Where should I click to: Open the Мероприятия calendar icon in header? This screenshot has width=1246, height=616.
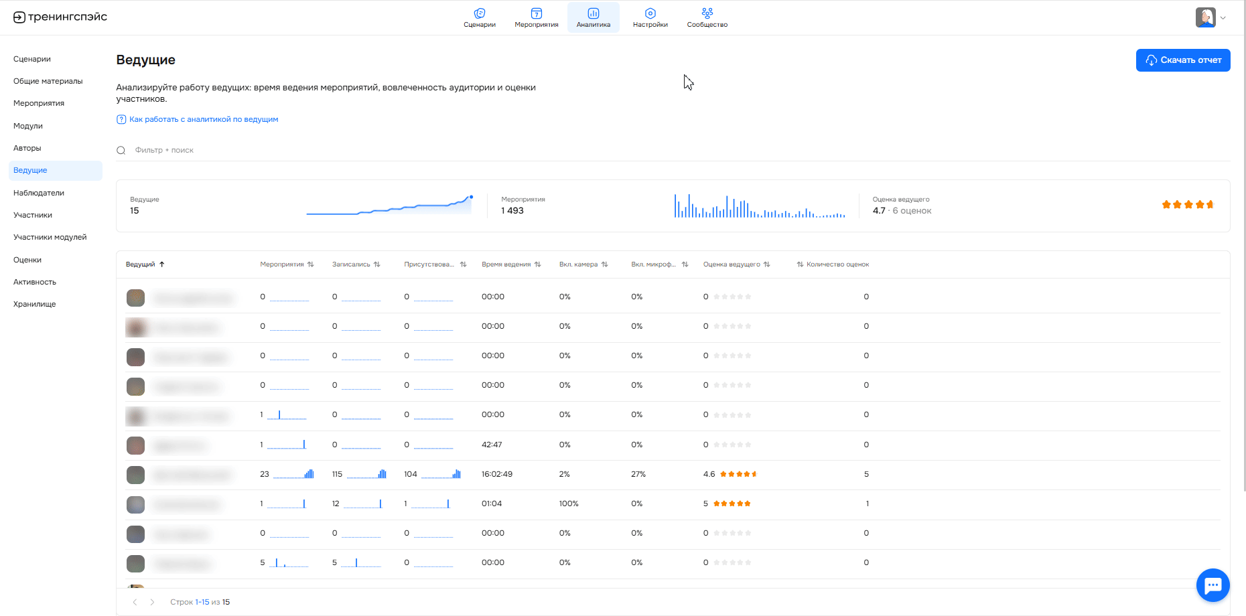[x=536, y=13]
